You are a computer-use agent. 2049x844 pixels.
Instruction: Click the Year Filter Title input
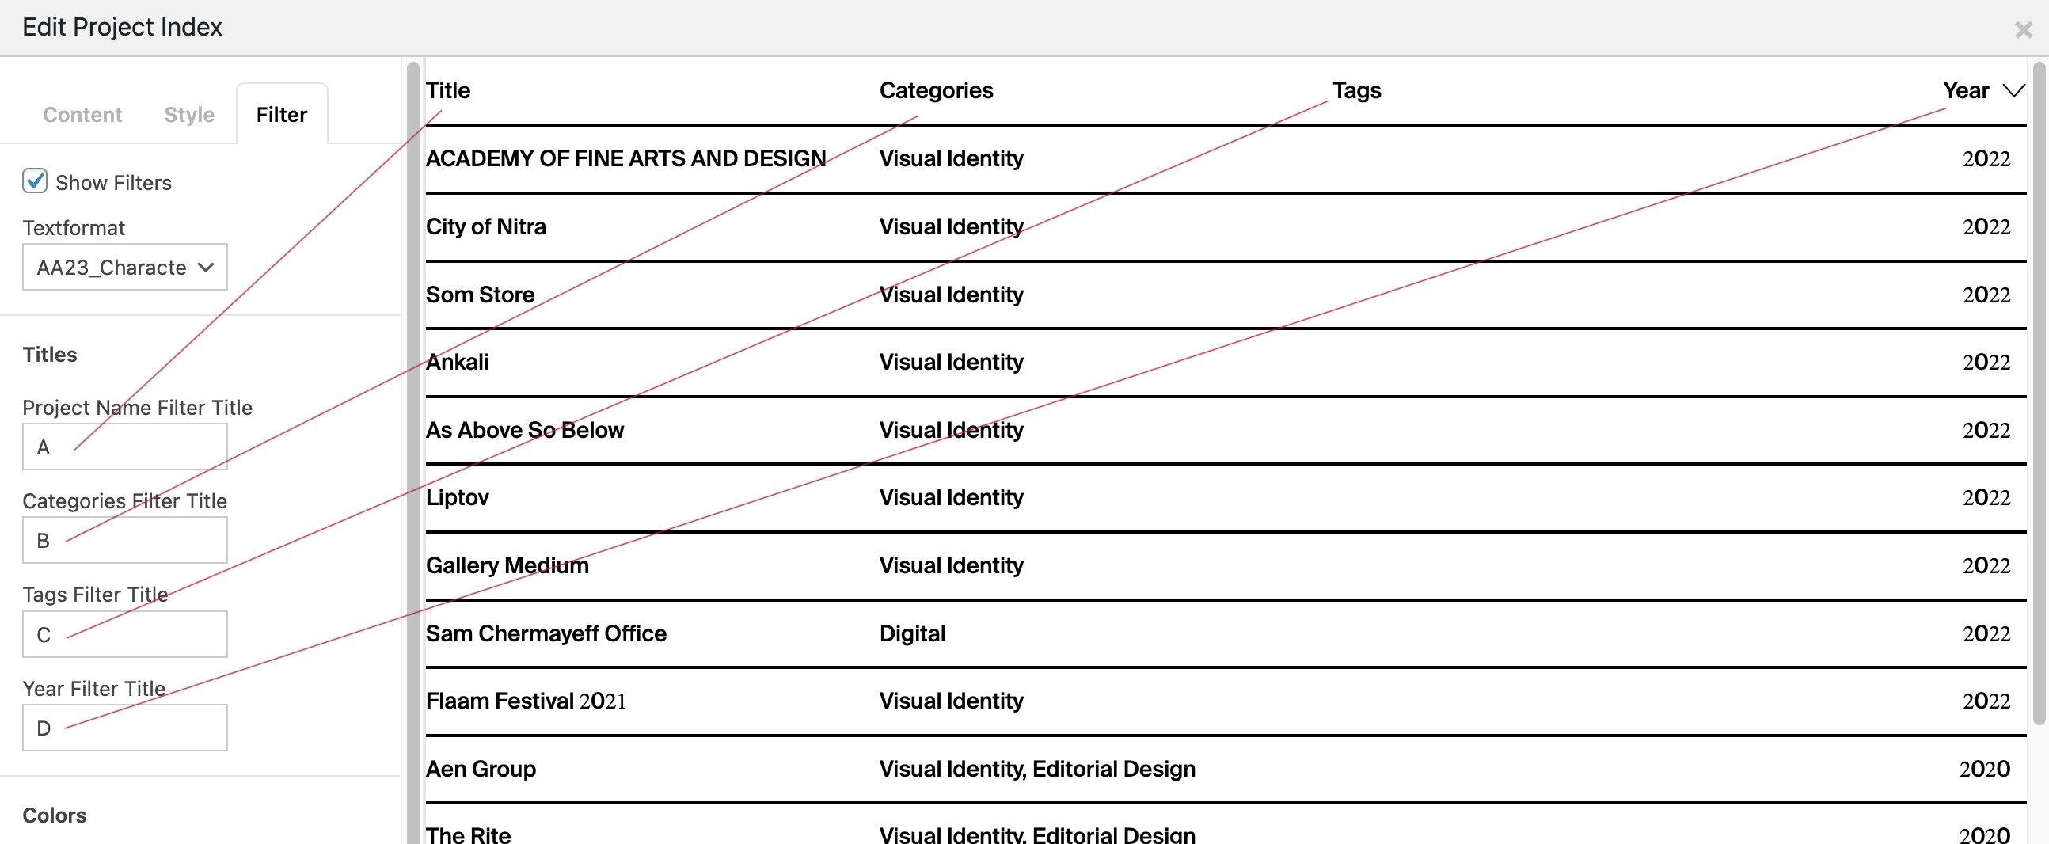(125, 728)
